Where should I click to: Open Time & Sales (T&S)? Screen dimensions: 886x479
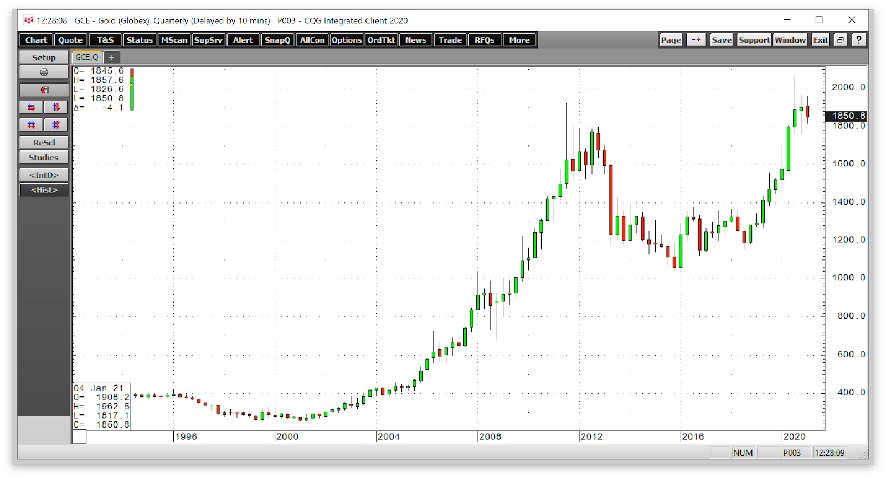click(x=105, y=40)
